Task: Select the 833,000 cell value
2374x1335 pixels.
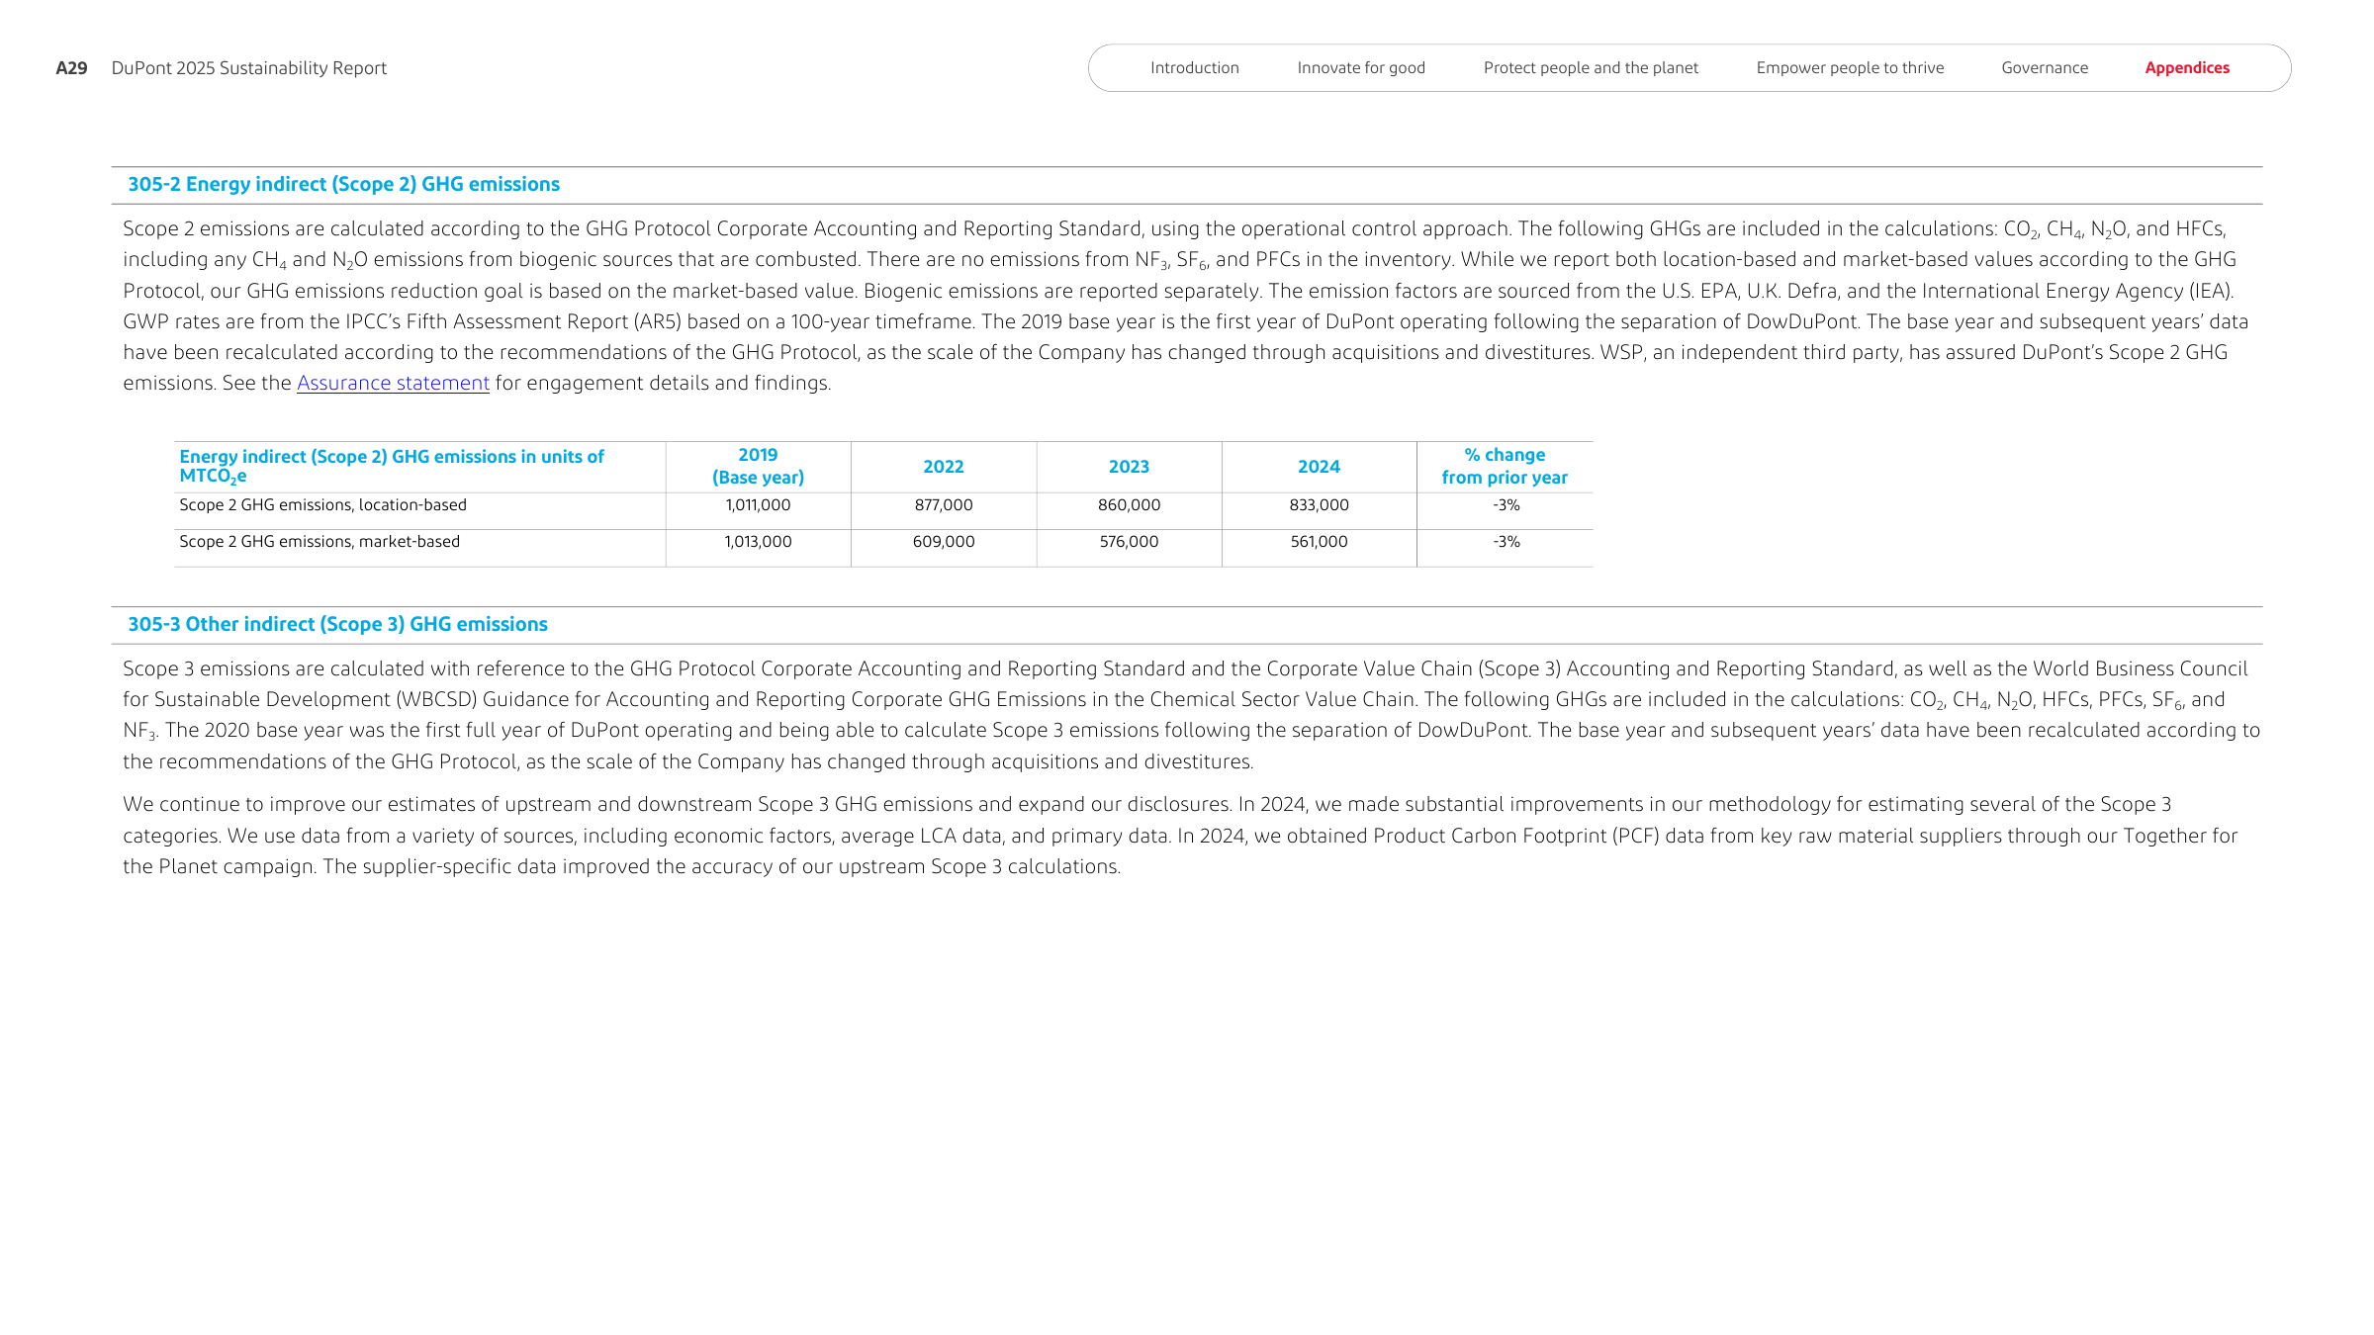Action: (x=1319, y=505)
